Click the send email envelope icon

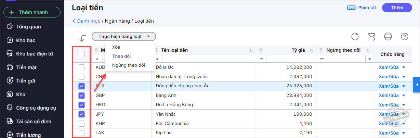[x=371, y=36]
